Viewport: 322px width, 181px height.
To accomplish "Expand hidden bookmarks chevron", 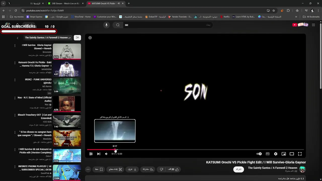I will pyautogui.click(x=296, y=17).
